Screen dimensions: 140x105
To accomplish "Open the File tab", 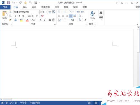I will point(5,7).
